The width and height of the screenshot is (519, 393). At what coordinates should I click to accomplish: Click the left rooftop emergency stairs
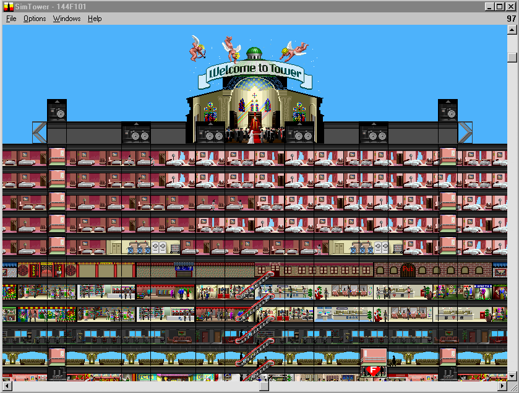click(40, 132)
